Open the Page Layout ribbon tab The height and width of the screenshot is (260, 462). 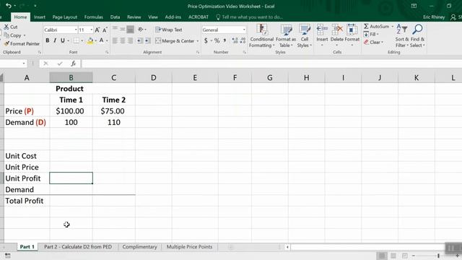(65, 17)
